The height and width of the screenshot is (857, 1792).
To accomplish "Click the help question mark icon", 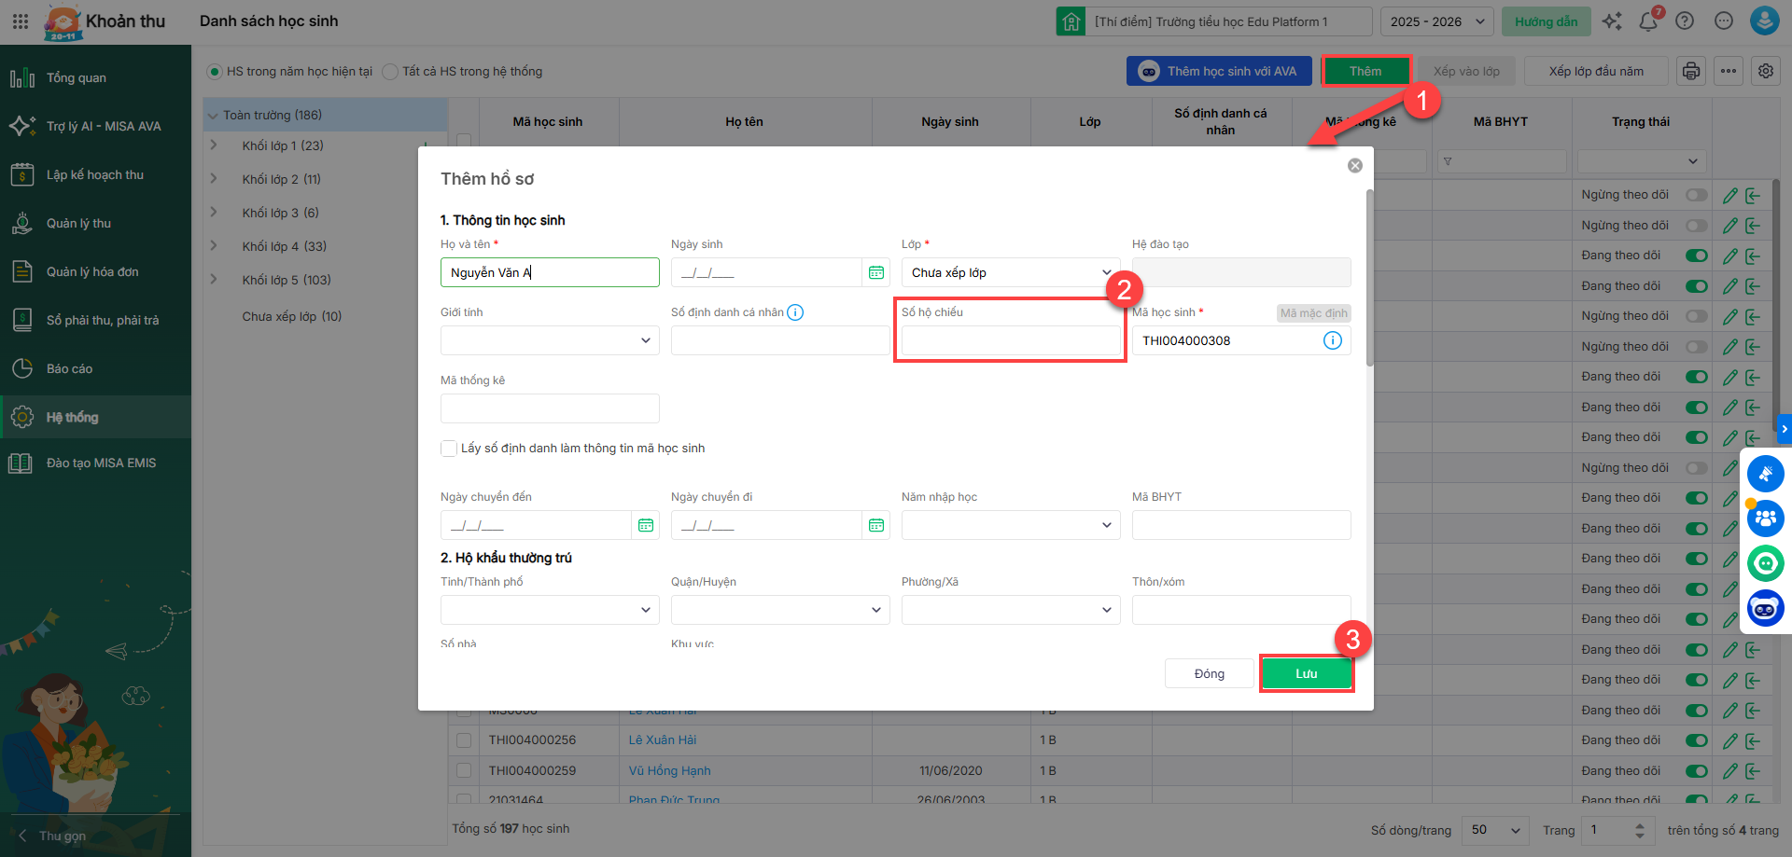I will pos(1685,21).
